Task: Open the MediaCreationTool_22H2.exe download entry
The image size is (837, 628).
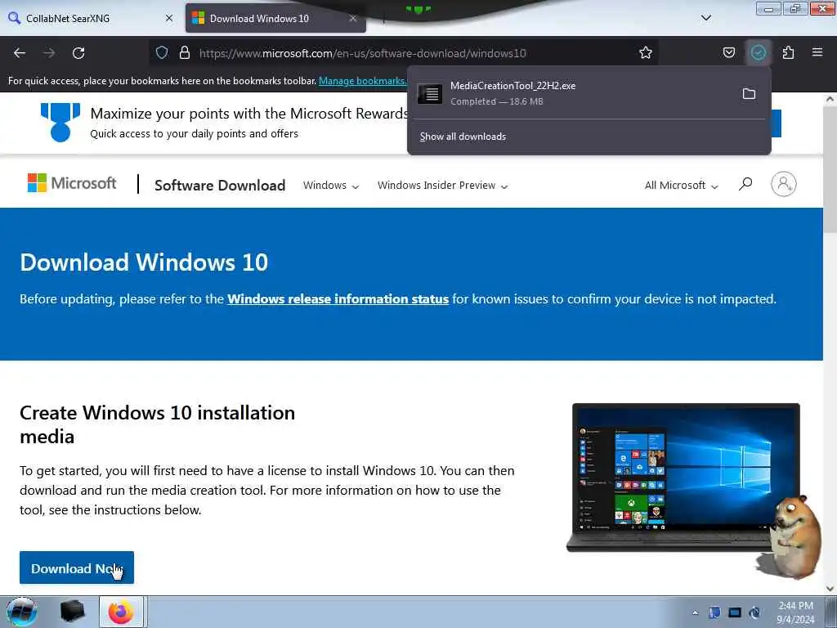Action: (x=574, y=93)
